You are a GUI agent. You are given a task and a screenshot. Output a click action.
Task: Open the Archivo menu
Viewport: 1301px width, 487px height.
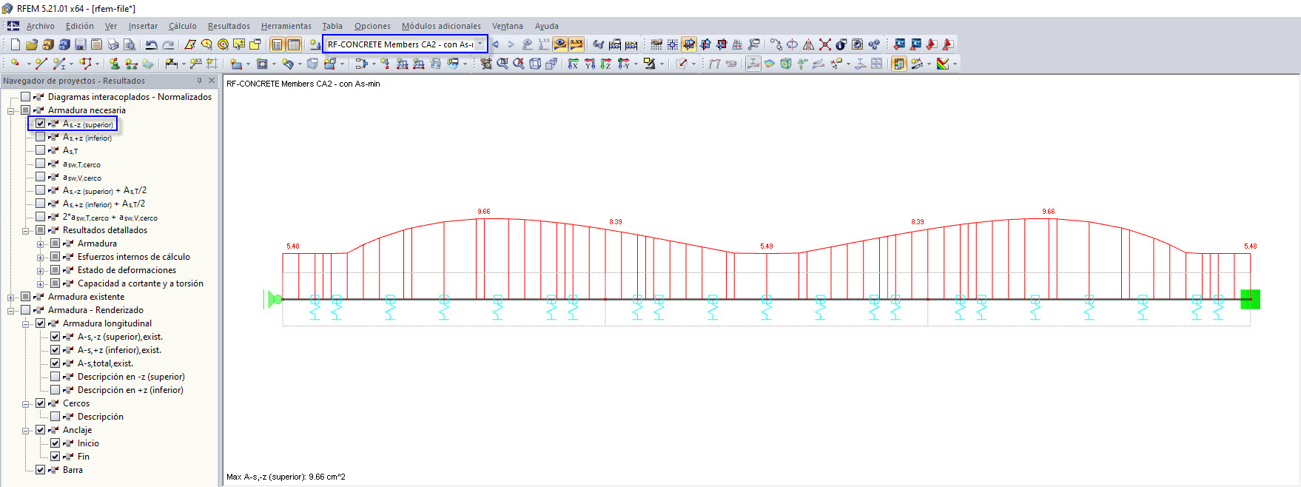click(x=40, y=26)
